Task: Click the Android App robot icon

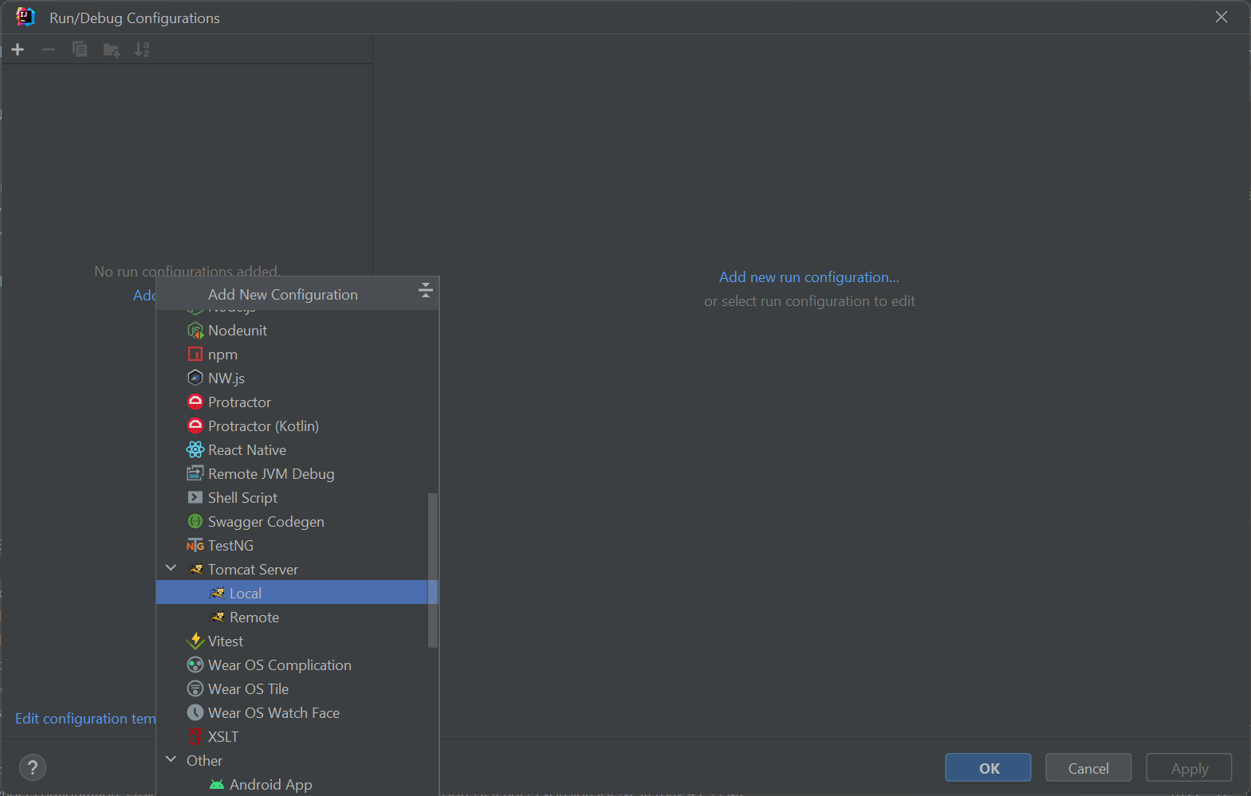Action: click(217, 784)
